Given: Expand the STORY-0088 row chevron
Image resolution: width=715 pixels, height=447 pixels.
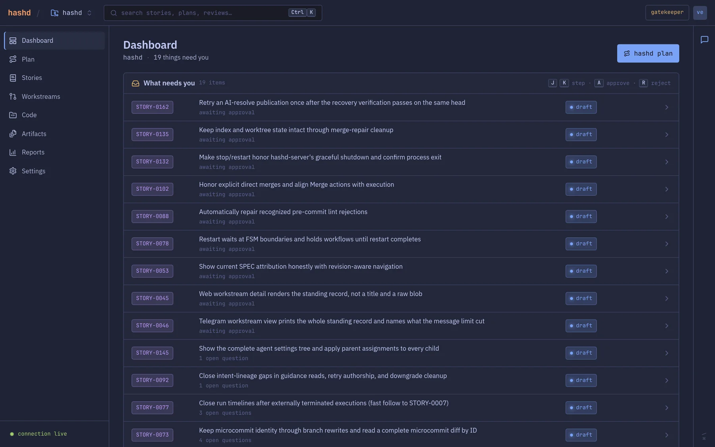Looking at the screenshot, I should pos(667,217).
